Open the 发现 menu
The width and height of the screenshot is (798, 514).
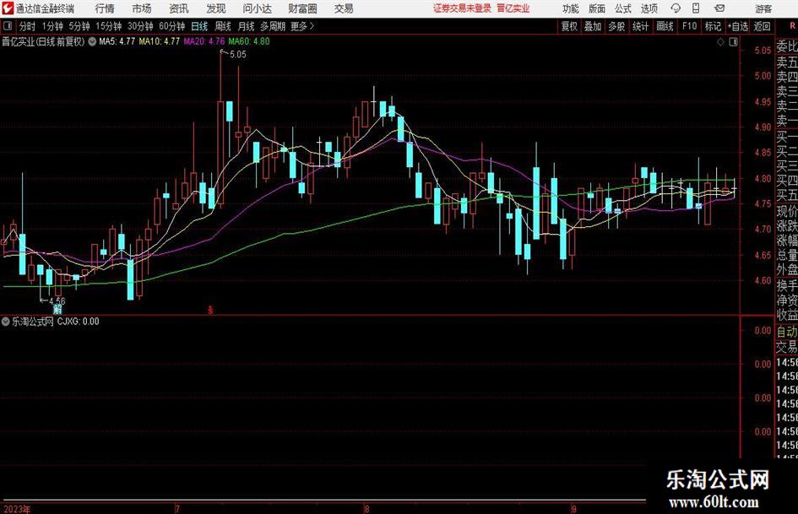[216, 8]
